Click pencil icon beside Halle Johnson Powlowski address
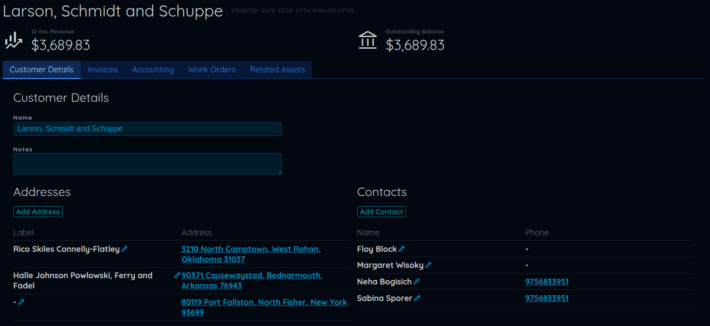 click(177, 275)
